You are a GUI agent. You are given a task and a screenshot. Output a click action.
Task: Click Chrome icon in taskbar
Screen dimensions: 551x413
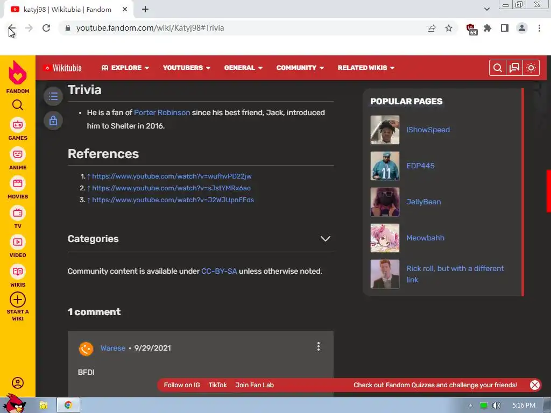(68, 405)
